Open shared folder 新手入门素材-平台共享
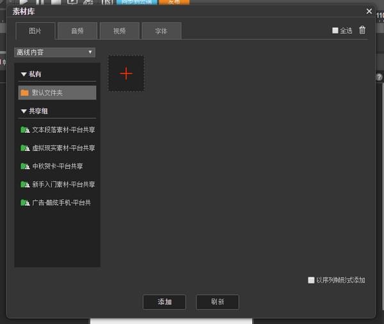This screenshot has width=384, height=324. 58,185
